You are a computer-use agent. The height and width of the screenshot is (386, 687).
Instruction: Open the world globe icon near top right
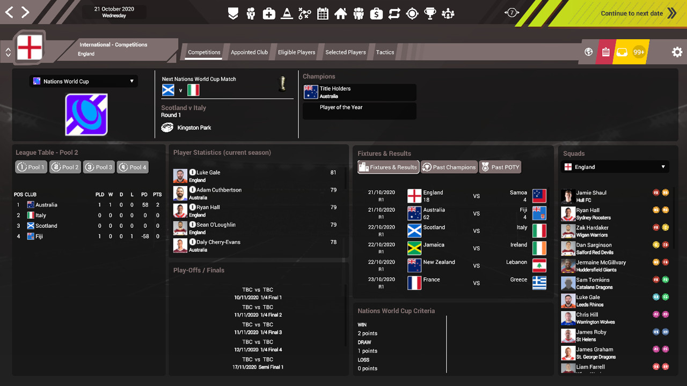pos(588,52)
